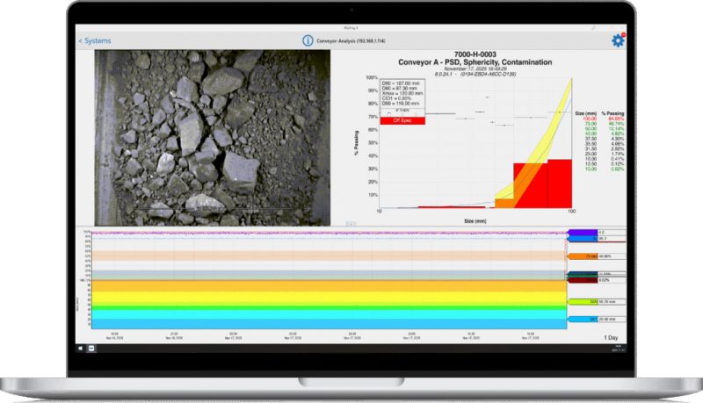Open the pinned app icon on taskbar

pos(91,349)
